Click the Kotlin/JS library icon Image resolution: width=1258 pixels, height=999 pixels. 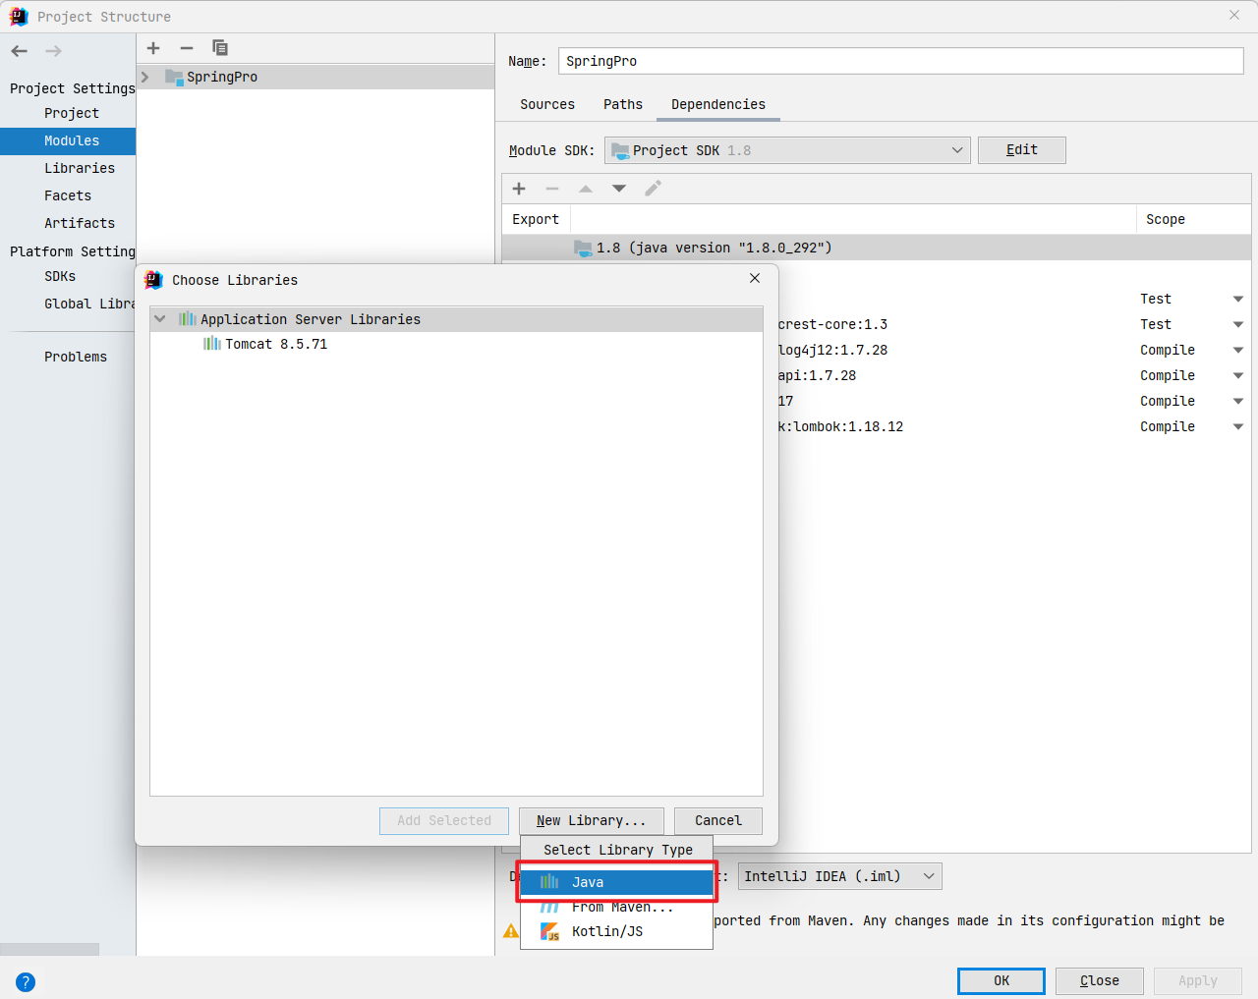[x=549, y=931]
